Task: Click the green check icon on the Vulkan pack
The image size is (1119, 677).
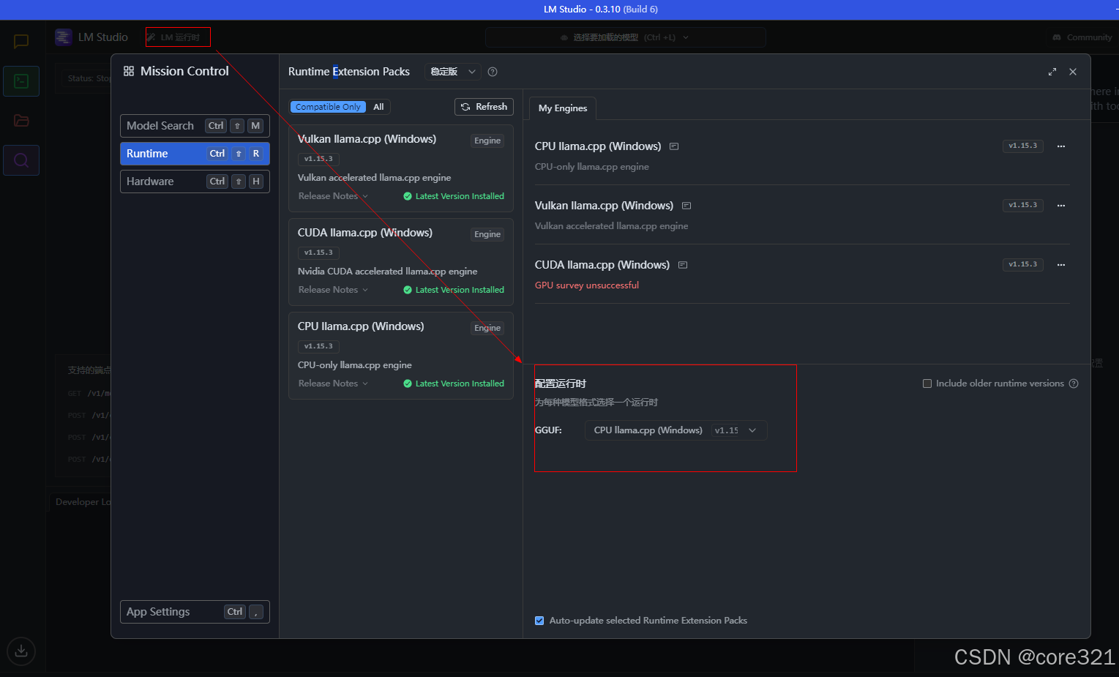Action: click(x=408, y=196)
